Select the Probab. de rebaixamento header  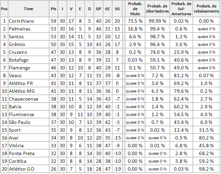[x=206, y=9]
